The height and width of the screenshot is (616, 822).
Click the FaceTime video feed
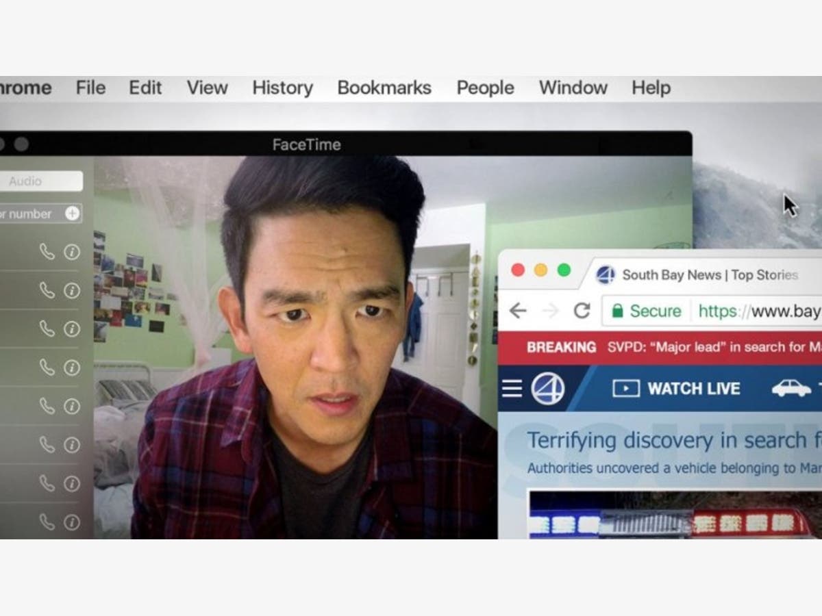(295, 349)
